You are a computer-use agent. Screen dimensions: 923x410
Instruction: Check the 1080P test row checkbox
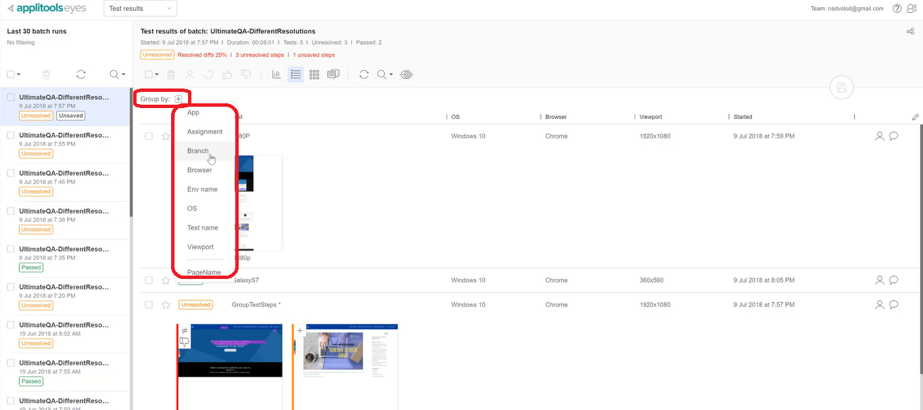[x=149, y=136]
